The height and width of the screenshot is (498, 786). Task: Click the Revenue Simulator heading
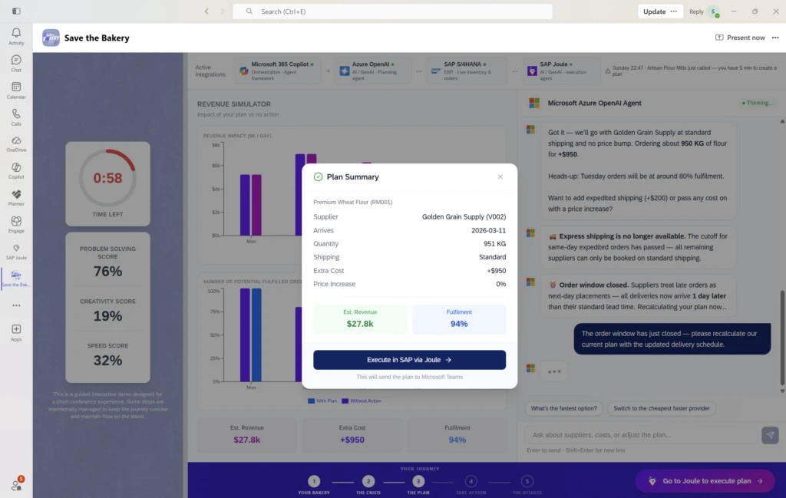click(x=233, y=104)
